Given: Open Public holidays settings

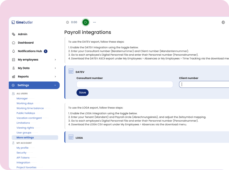Looking at the screenshot, I should pos(26,113).
